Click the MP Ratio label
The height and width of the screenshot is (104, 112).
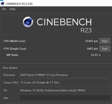coord(12,55)
